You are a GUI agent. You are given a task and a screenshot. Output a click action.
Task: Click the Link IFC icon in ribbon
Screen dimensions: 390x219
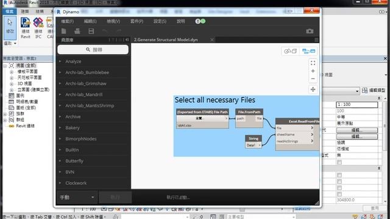point(38,28)
